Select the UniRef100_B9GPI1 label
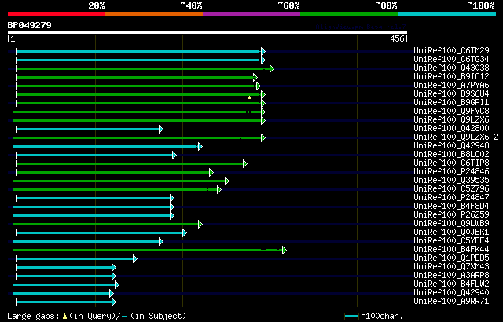 pos(451,102)
